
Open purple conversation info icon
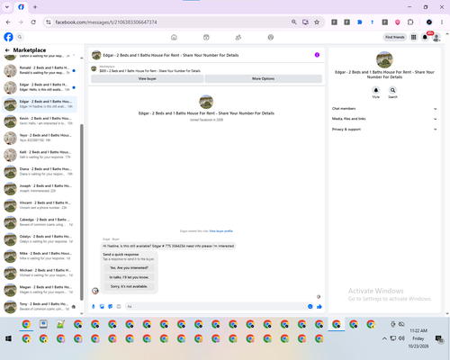317,55
